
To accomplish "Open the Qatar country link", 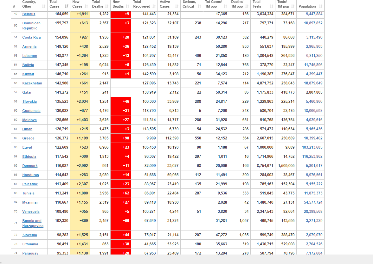I will (27, 93).
